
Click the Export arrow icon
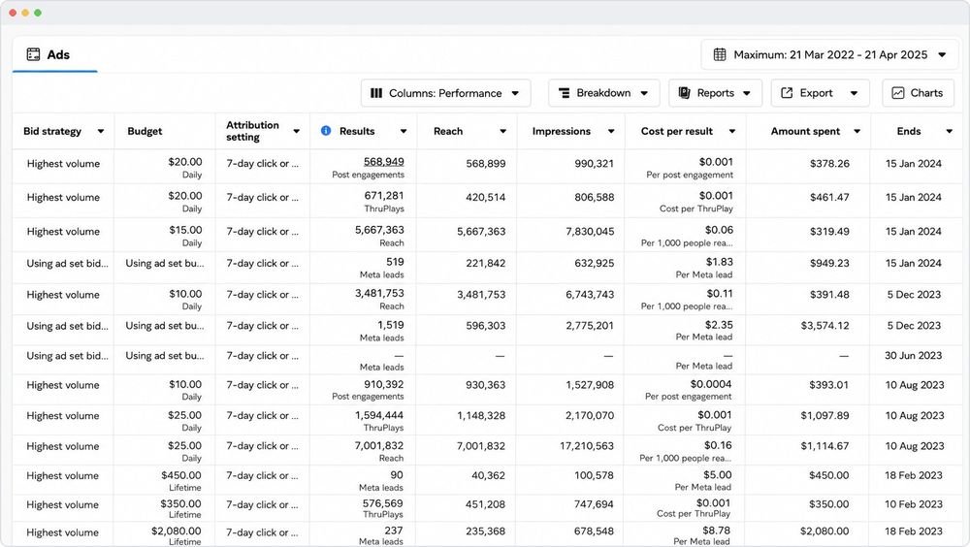click(x=787, y=93)
